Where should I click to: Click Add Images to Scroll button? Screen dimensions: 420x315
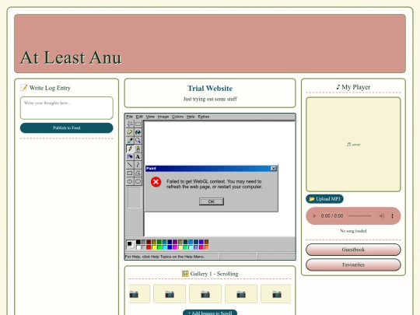pyautogui.click(x=210, y=313)
